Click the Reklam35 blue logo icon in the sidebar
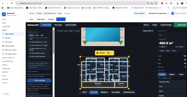The width and height of the screenshot is (187, 97). [4, 14]
